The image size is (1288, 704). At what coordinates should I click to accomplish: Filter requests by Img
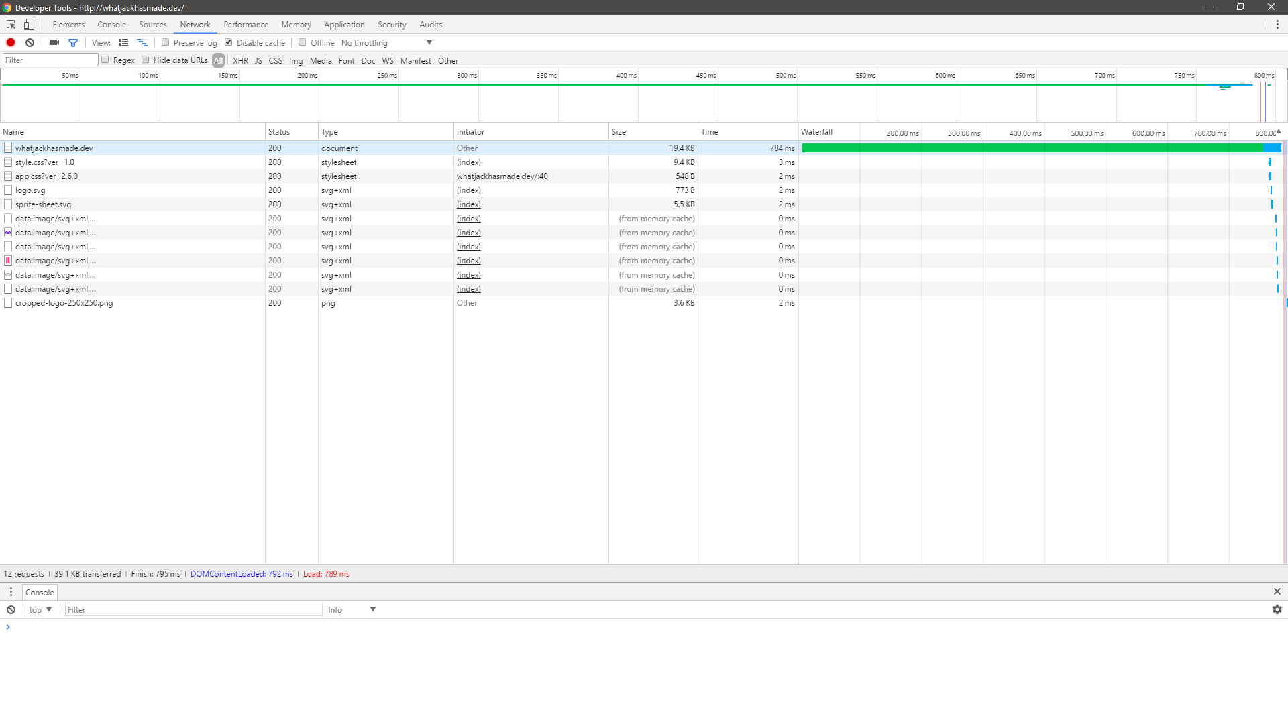(x=296, y=60)
